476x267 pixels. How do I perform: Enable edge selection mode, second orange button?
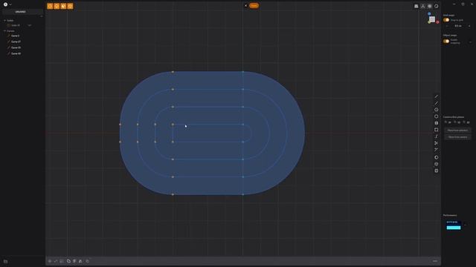(57, 6)
